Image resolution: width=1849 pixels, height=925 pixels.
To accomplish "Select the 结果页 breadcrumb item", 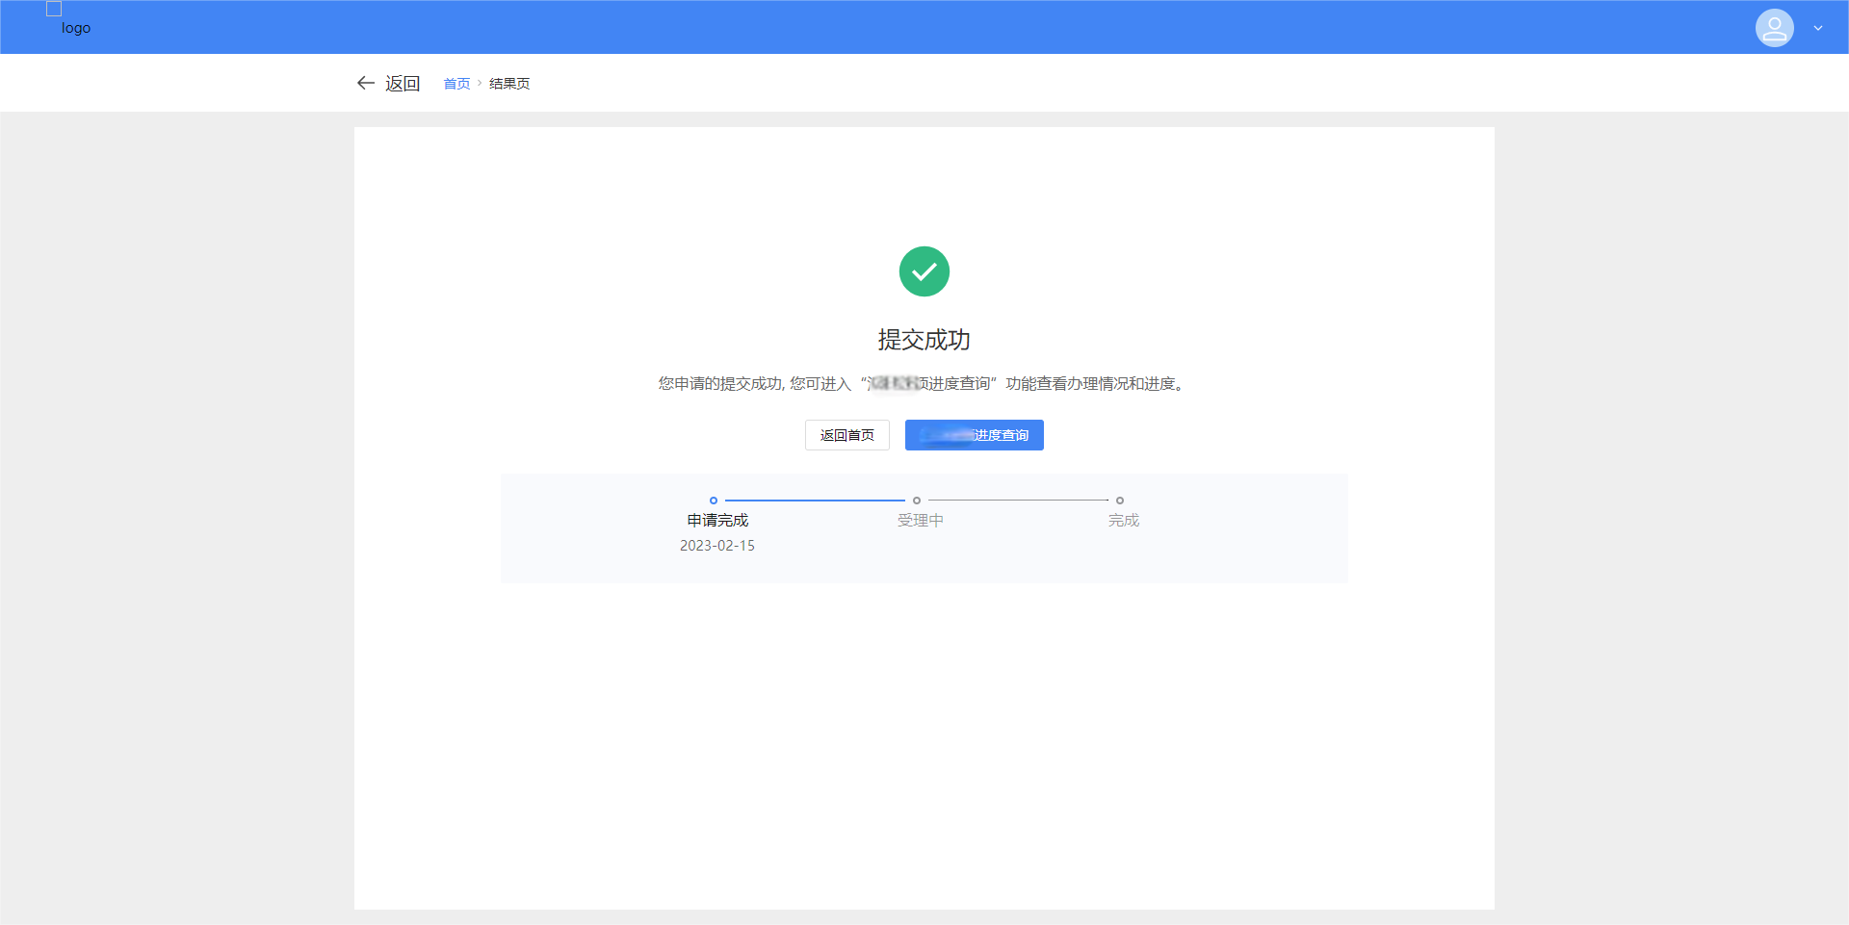I will tap(509, 84).
